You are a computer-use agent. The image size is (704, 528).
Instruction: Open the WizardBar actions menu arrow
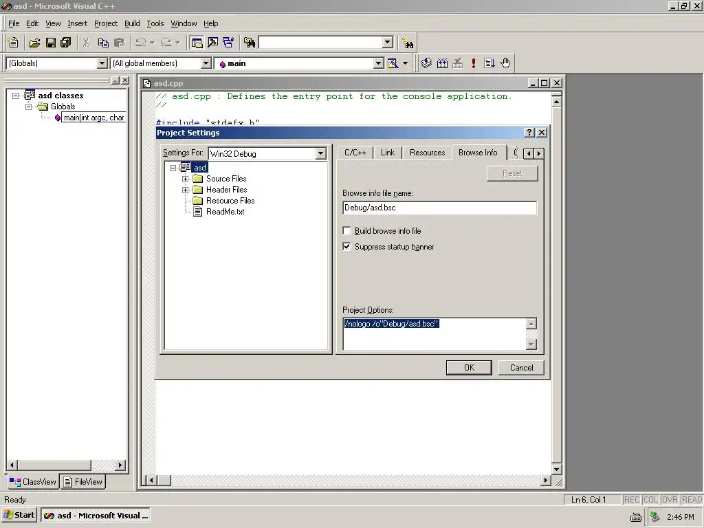pos(405,63)
